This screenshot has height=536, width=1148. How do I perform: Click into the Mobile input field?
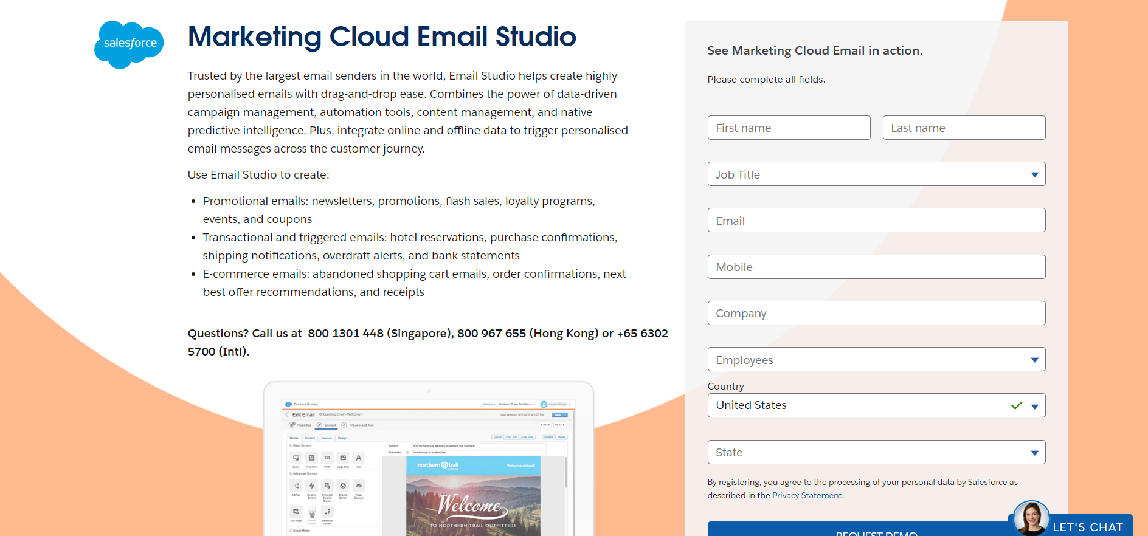click(876, 267)
